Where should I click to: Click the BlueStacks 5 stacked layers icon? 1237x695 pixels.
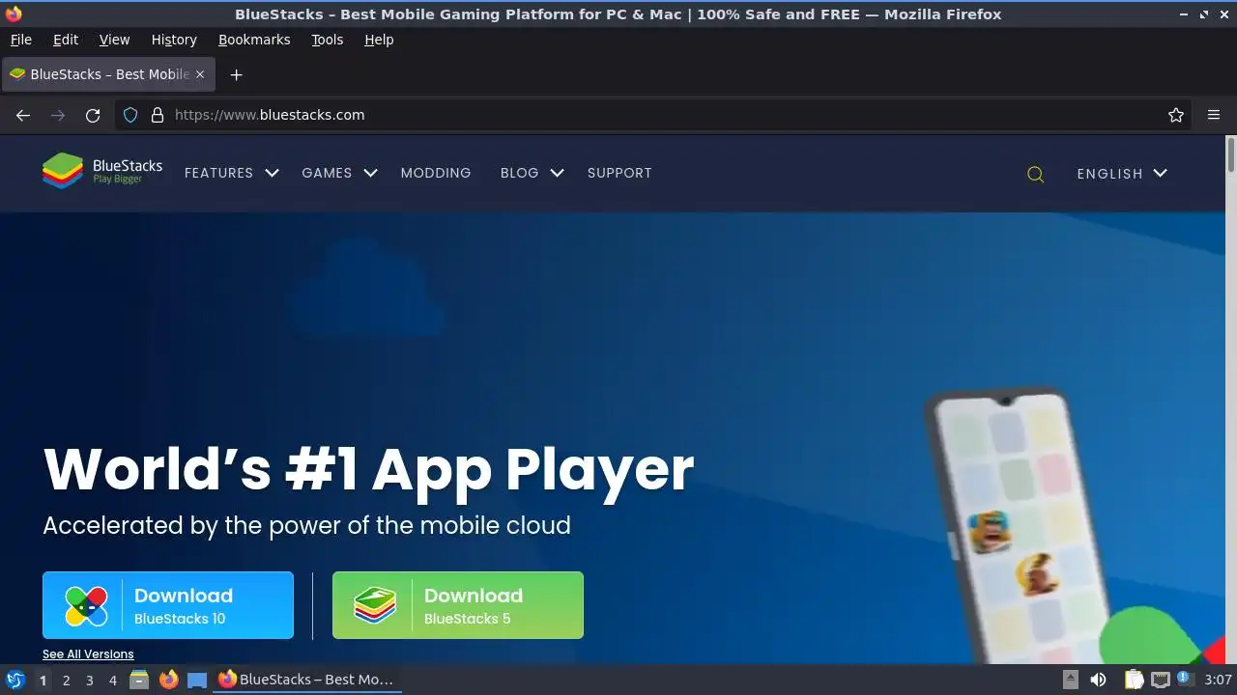coord(375,606)
